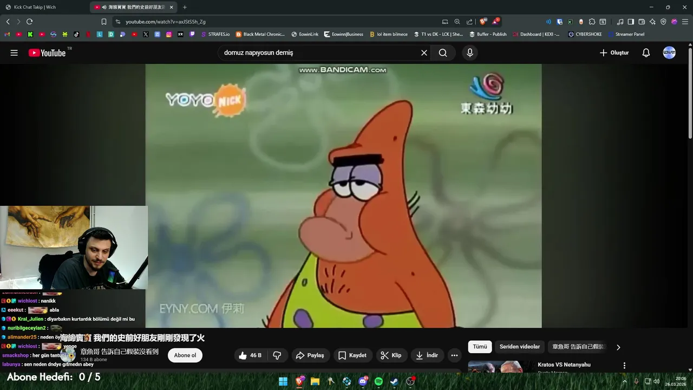
Task: Click the Brave Shields lion icon
Action: pos(483,22)
